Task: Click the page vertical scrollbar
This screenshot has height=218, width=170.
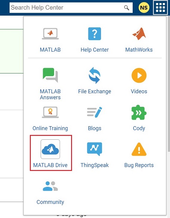Action: coord(169,84)
